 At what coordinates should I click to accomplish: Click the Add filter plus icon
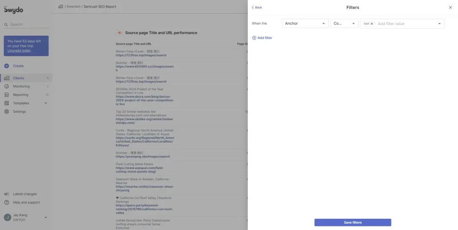[254, 38]
